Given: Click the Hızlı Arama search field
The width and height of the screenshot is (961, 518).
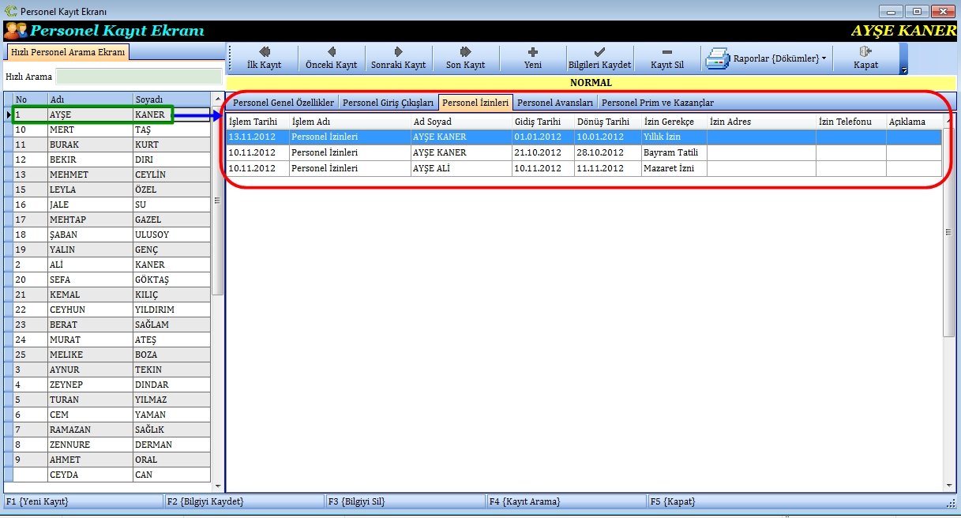Looking at the screenshot, I should pos(139,77).
